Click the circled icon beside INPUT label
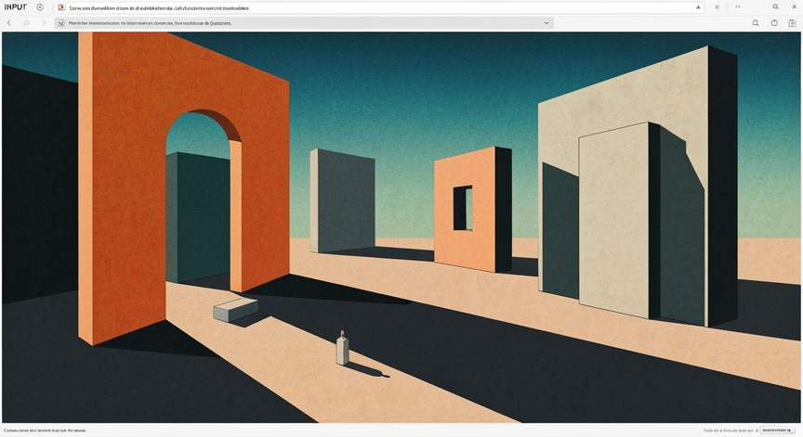803x437 pixels. point(40,7)
